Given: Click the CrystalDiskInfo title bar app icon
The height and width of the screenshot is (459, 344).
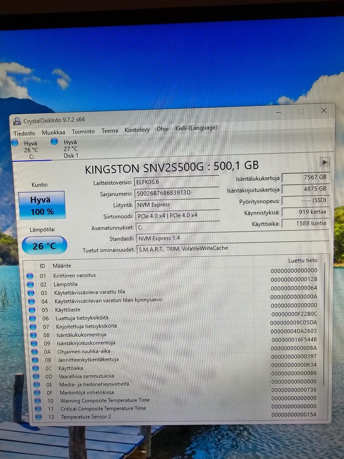Looking at the screenshot, I should 17,121.
